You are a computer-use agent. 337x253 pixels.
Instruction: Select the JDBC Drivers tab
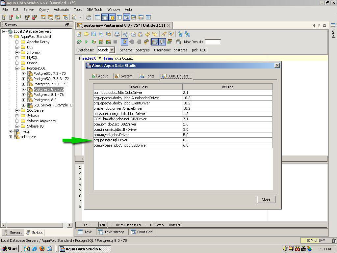point(176,76)
